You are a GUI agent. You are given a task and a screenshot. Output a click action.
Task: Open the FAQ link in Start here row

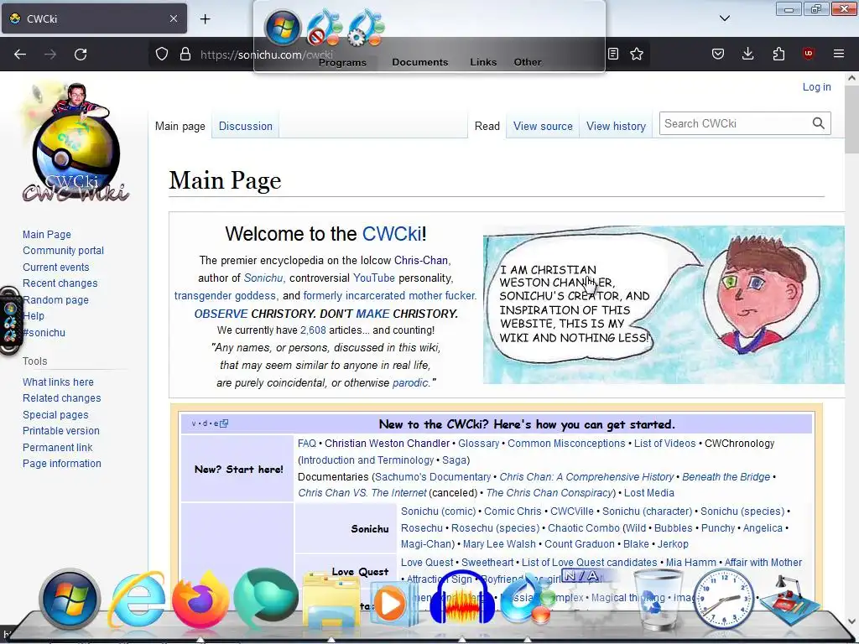(x=307, y=444)
